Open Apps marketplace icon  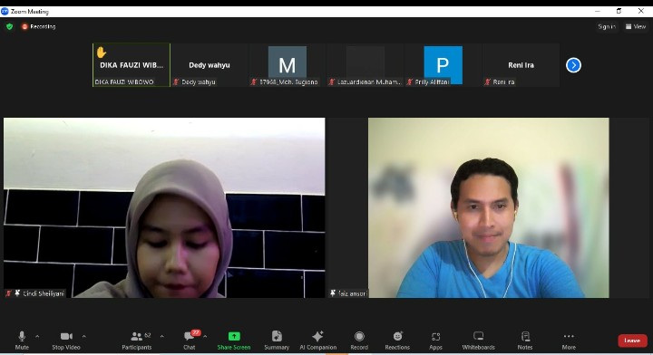click(x=435, y=341)
